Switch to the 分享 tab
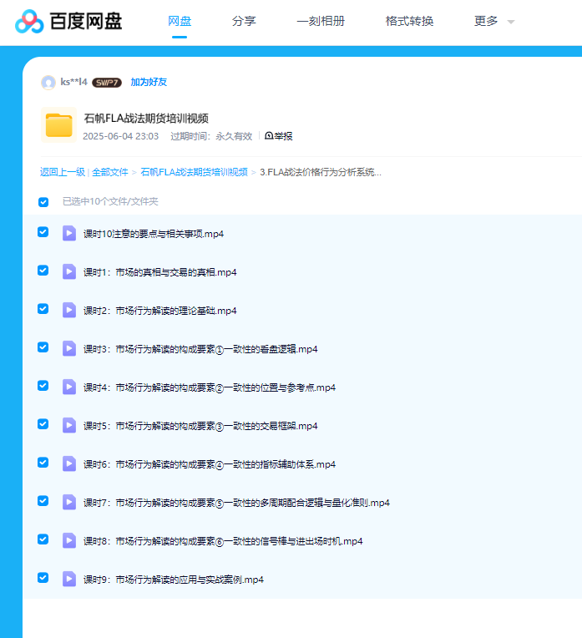The image size is (582, 638). tap(244, 22)
